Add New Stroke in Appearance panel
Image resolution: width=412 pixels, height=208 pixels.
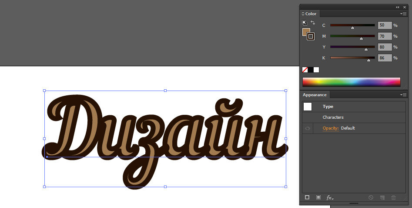point(307,197)
